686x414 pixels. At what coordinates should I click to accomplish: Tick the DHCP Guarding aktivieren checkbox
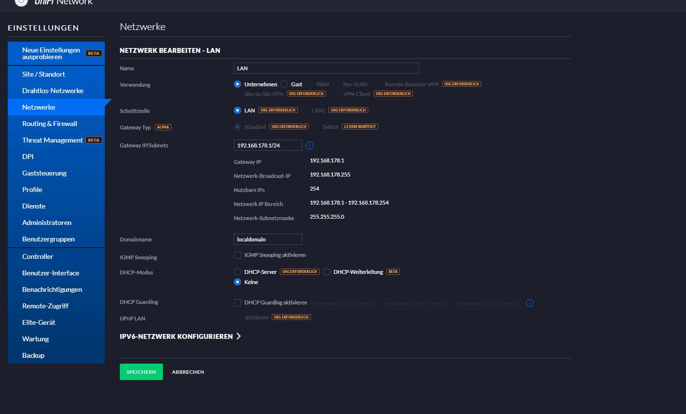237,303
